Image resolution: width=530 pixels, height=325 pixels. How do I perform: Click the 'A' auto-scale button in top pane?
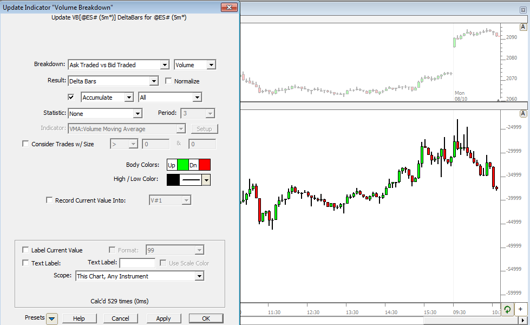tap(523, 27)
